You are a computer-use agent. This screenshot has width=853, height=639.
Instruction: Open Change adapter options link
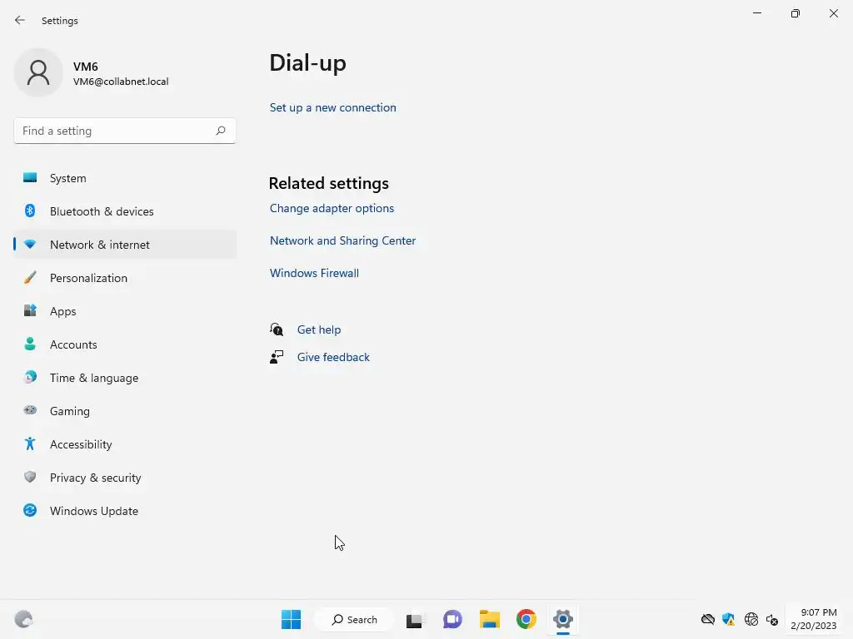[332, 208]
